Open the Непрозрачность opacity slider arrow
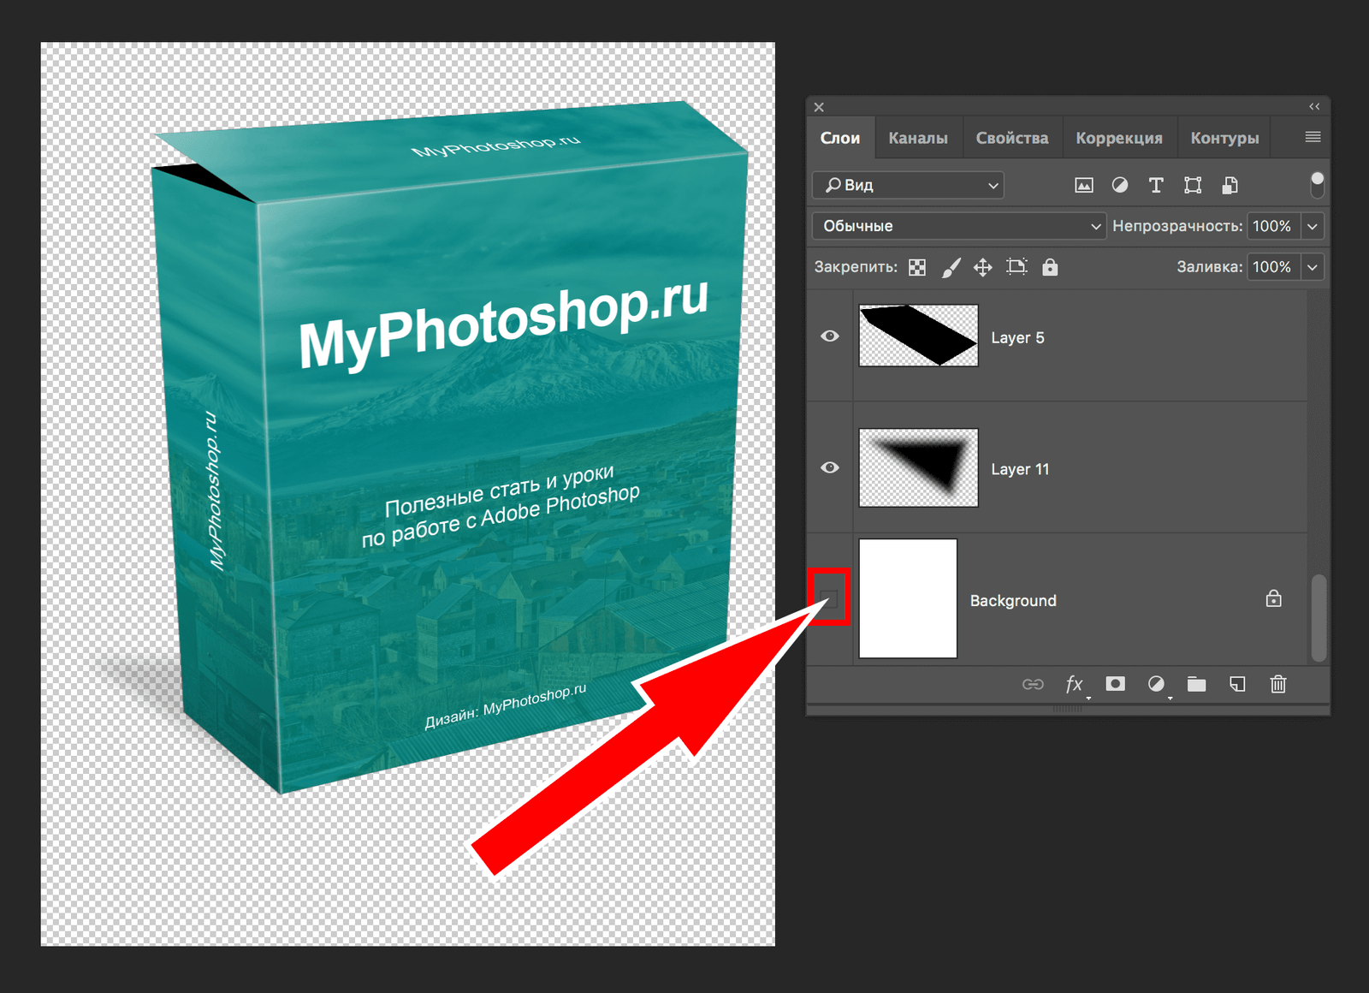The height and width of the screenshot is (993, 1369). (1312, 226)
